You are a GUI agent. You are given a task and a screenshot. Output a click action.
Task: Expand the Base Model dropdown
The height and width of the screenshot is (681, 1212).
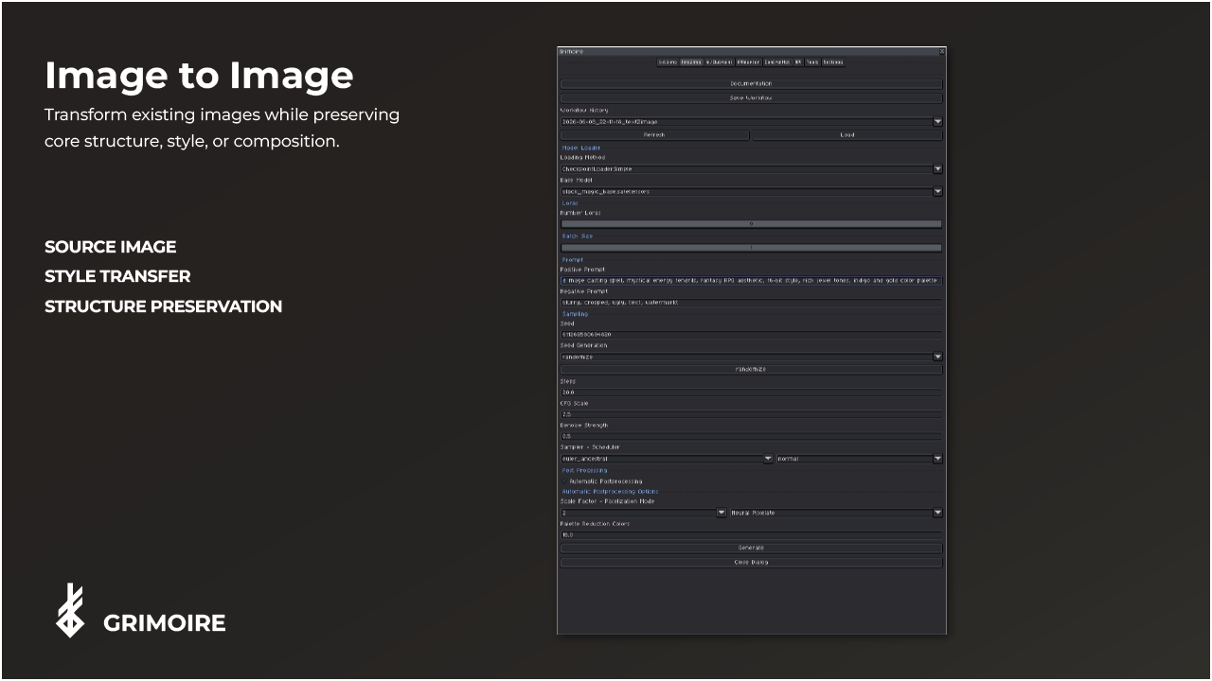click(x=751, y=191)
